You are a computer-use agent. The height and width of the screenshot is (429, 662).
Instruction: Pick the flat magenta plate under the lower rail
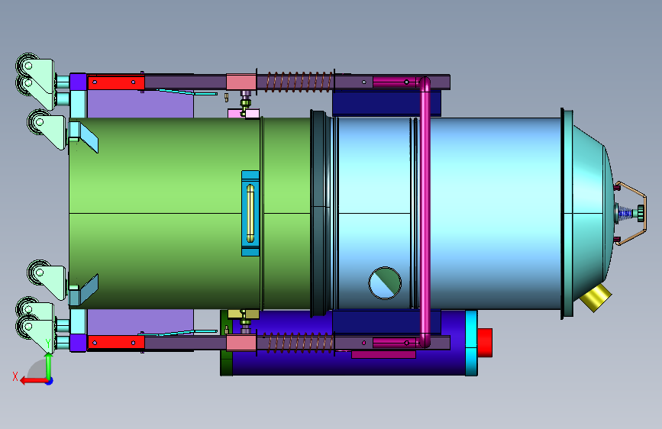pos(383,354)
